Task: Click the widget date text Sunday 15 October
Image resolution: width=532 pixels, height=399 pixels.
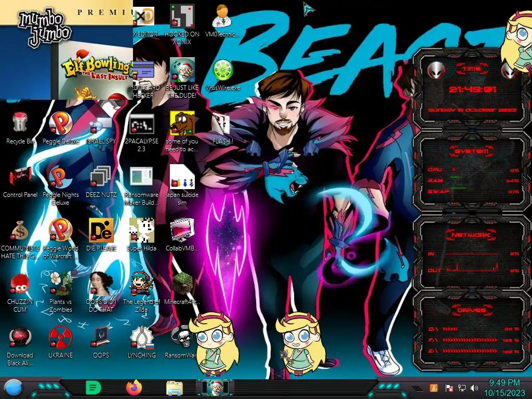Action: 472,110
